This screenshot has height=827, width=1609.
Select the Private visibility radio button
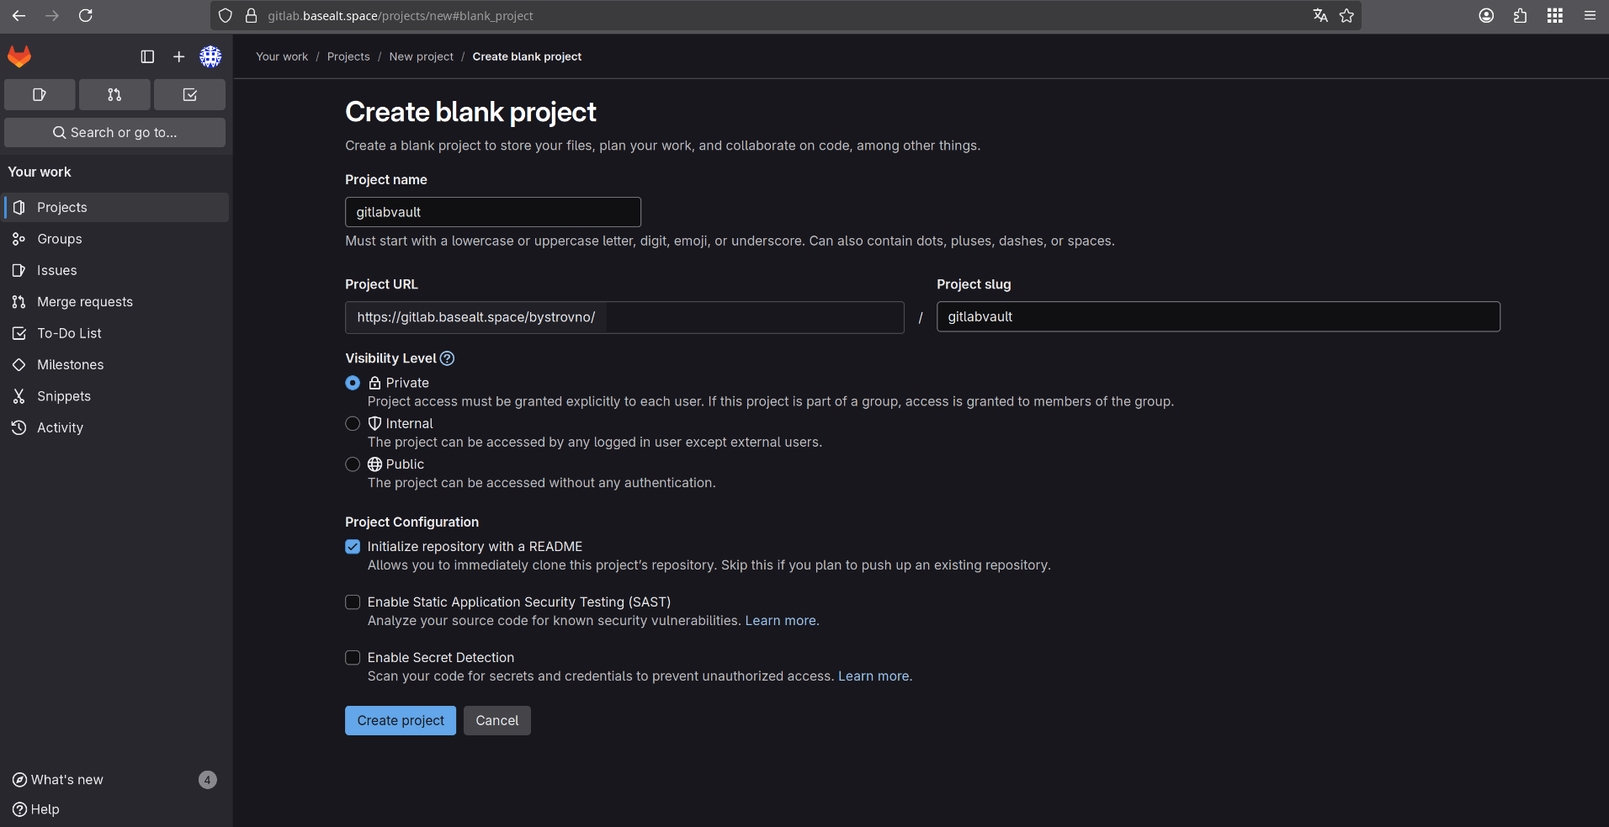[353, 383]
